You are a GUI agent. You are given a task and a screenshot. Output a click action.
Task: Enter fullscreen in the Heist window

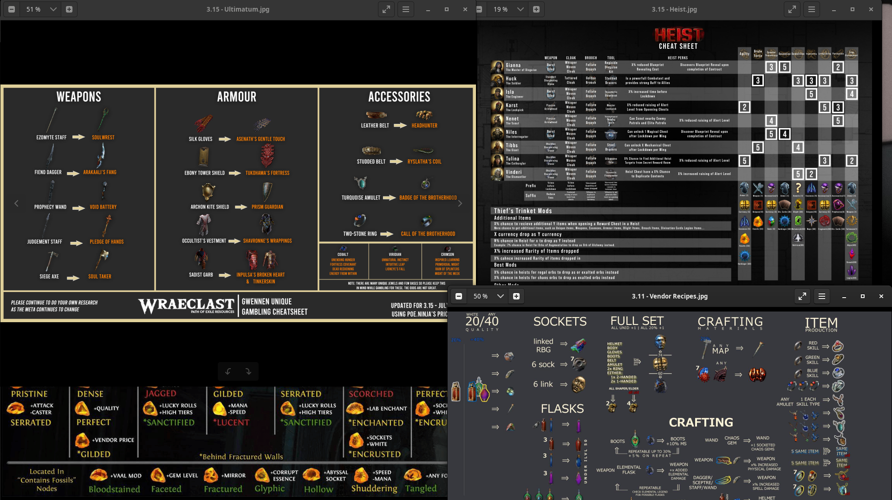[792, 9]
